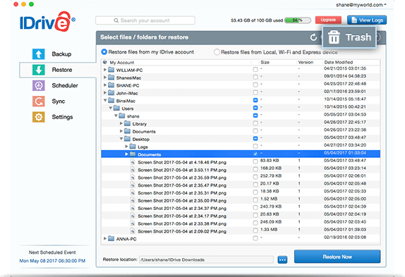
Task: Collapse the Users folder node
Action: 111,108
